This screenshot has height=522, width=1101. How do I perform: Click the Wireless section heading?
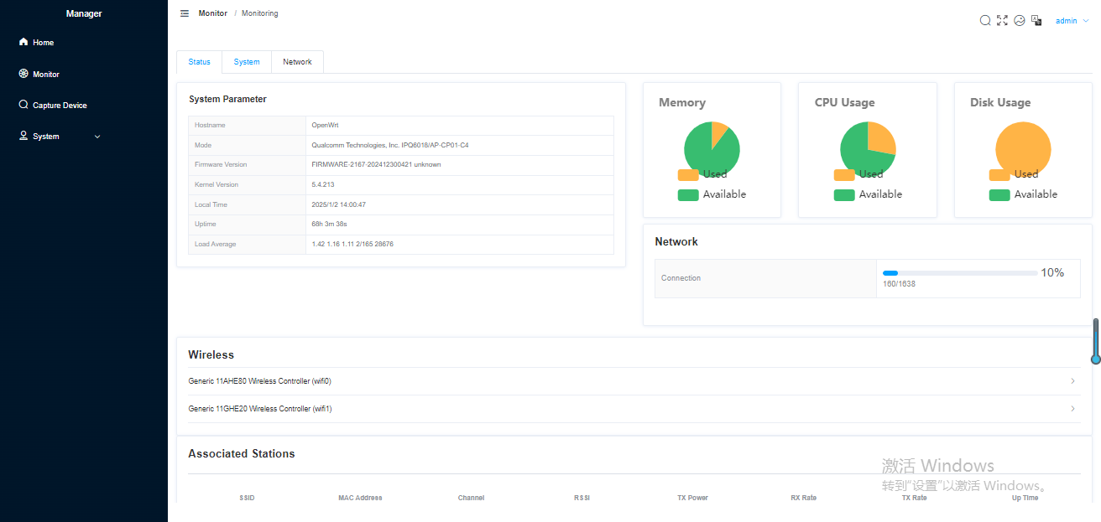211,354
